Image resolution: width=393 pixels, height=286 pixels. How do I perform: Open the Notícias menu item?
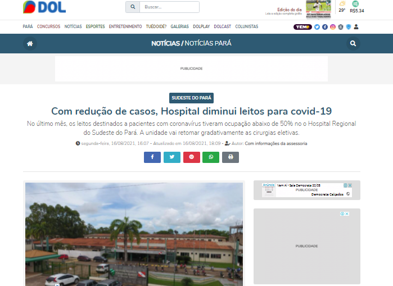[73, 27]
